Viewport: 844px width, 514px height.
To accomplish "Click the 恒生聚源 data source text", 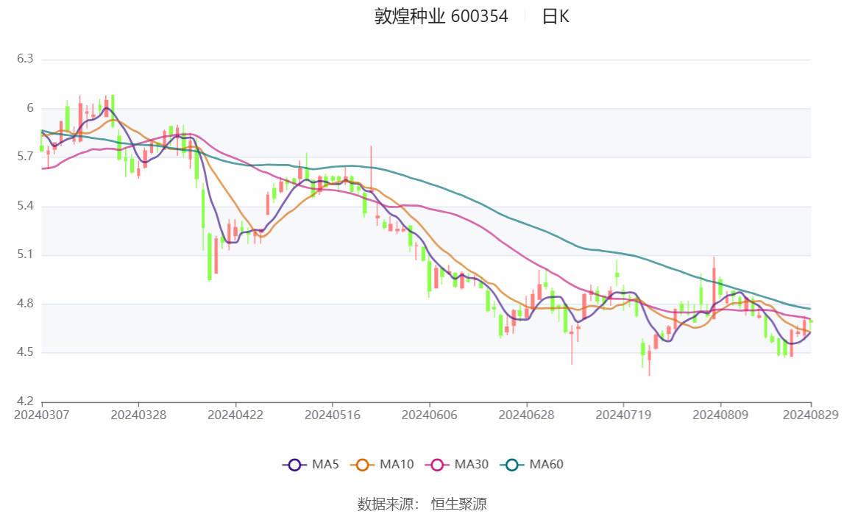I will pyautogui.click(x=458, y=504).
